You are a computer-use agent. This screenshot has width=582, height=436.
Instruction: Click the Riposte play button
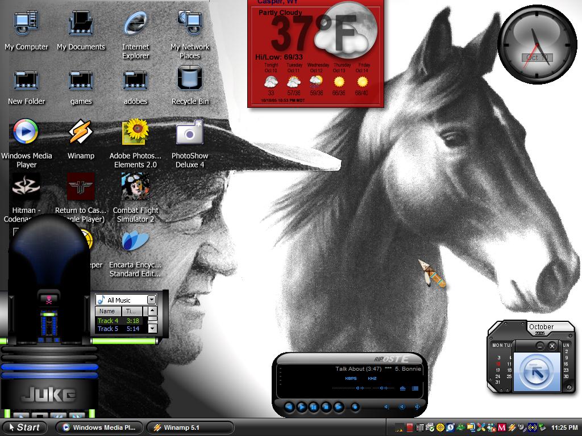301,406
